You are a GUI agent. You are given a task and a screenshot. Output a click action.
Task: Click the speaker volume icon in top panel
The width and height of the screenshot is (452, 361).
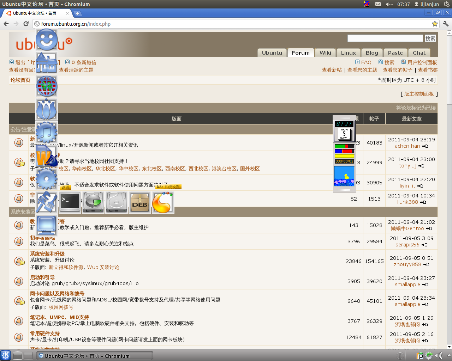coord(389,4)
